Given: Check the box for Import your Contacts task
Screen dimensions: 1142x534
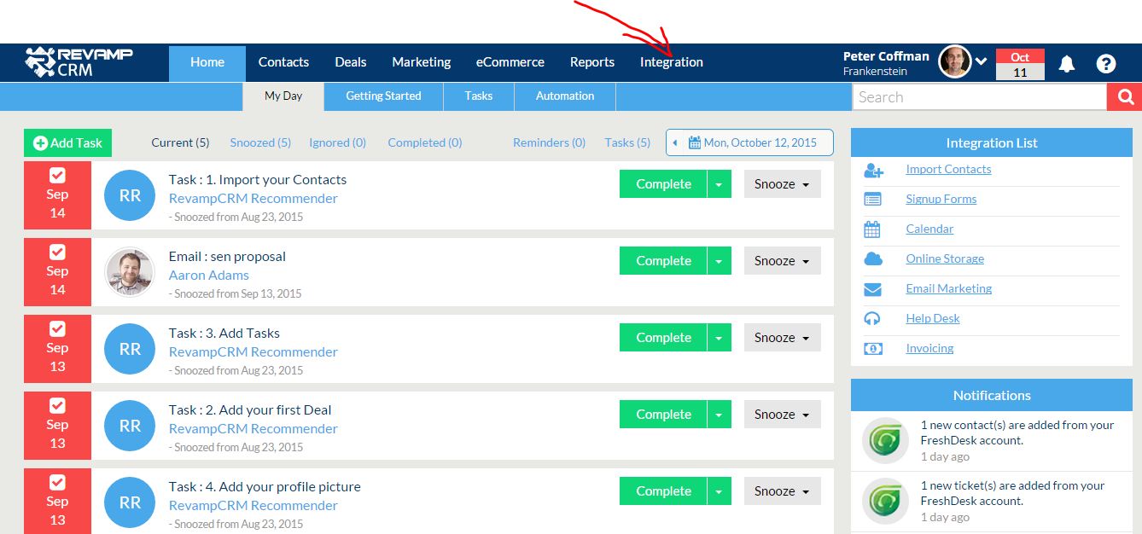Looking at the screenshot, I should pyautogui.click(x=57, y=175).
